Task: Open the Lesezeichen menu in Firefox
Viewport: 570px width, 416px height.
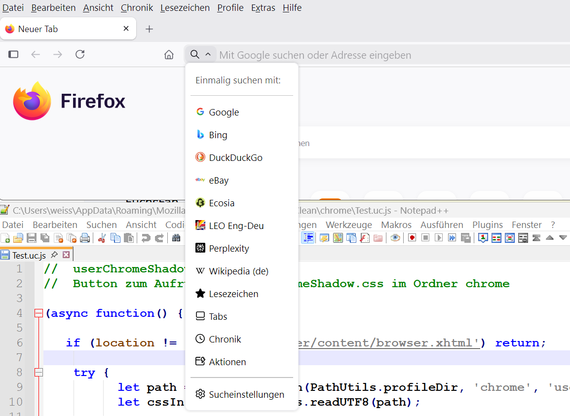Action: click(185, 7)
